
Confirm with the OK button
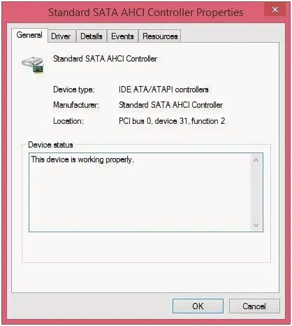click(x=198, y=306)
